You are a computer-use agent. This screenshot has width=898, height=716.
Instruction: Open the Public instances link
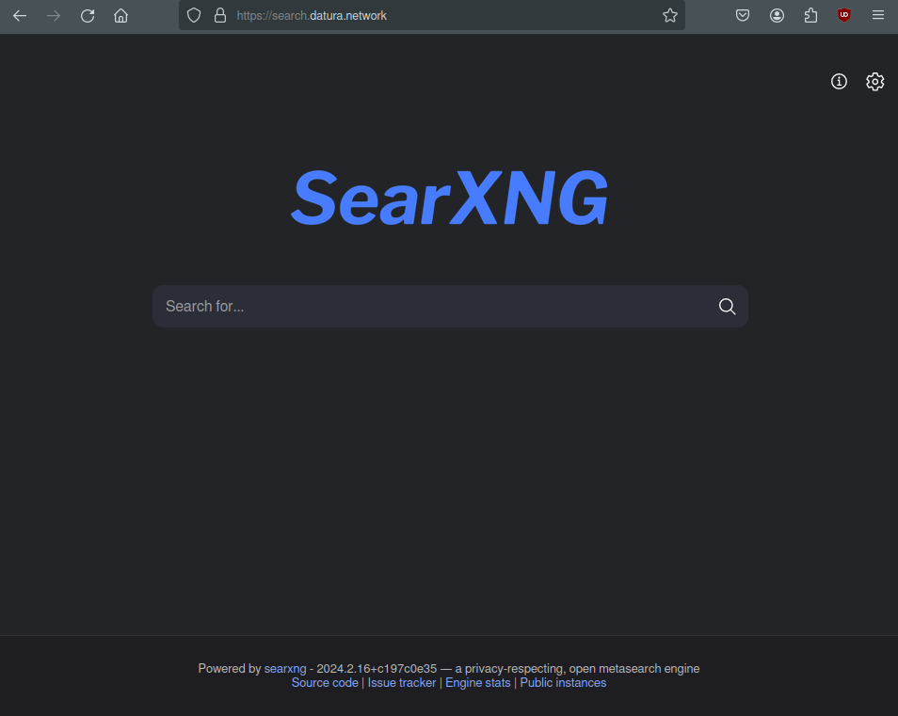pyautogui.click(x=563, y=683)
